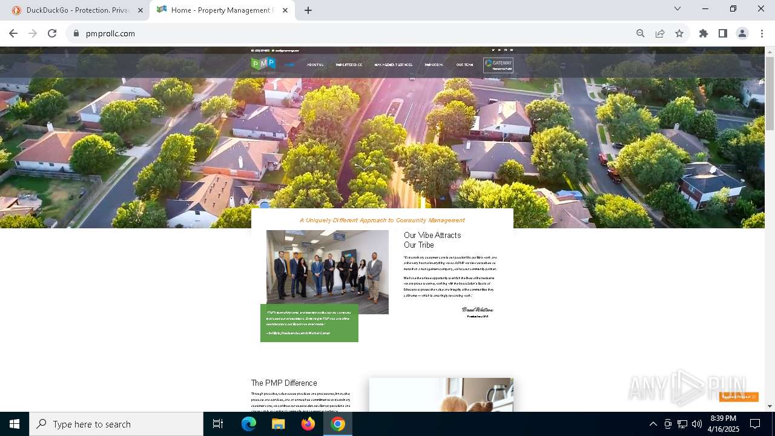Open Management Services menu

click(394, 65)
